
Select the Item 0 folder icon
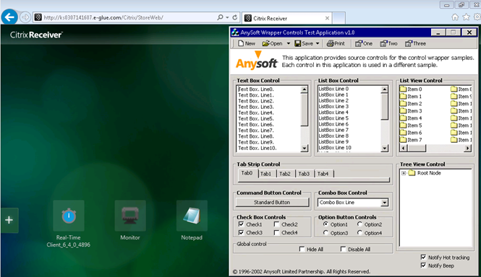pyautogui.click(x=403, y=89)
